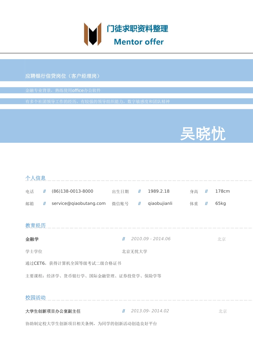Click the '北京' location next to 校园活动 dates
The height and width of the screenshot is (358, 253).
222,311
